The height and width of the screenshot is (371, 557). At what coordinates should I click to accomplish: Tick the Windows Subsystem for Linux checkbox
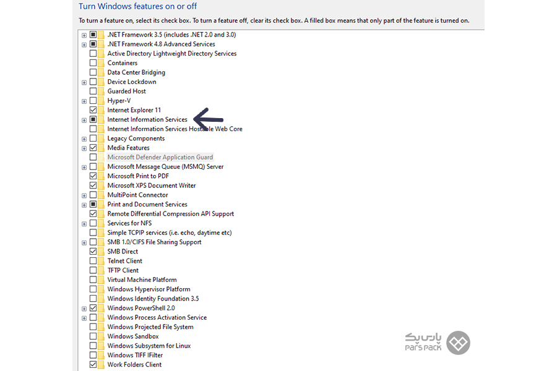tap(93, 346)
